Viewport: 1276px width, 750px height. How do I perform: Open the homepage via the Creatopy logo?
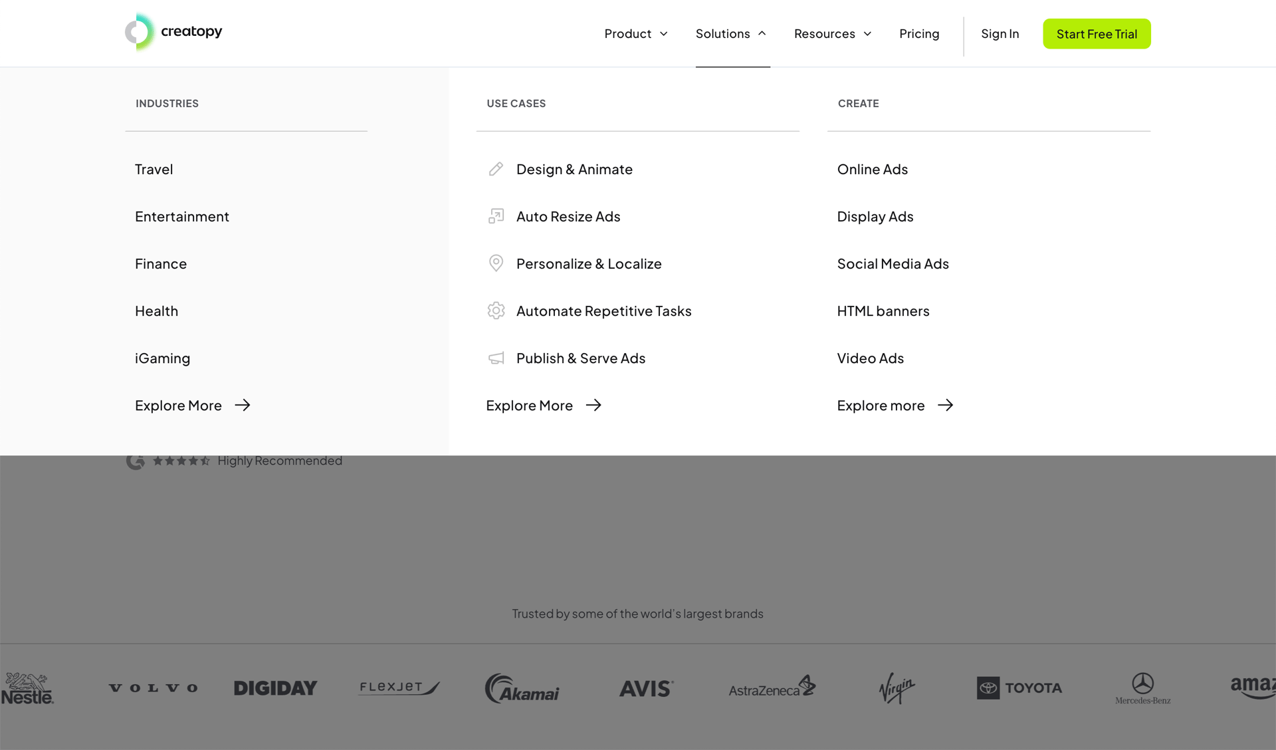173,31
